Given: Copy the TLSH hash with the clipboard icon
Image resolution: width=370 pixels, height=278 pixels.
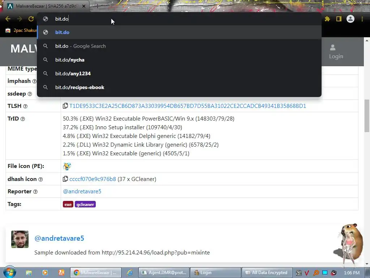Looking at the screenshot, I should (65, 106).
